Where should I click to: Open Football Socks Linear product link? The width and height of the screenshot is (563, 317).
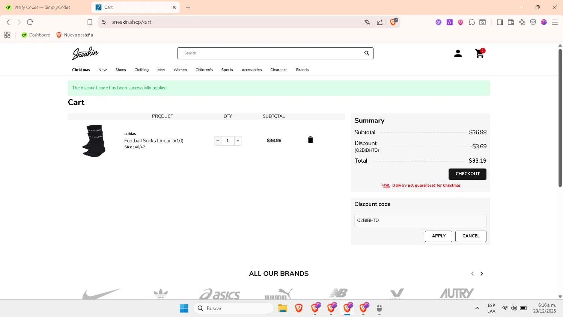154,141
